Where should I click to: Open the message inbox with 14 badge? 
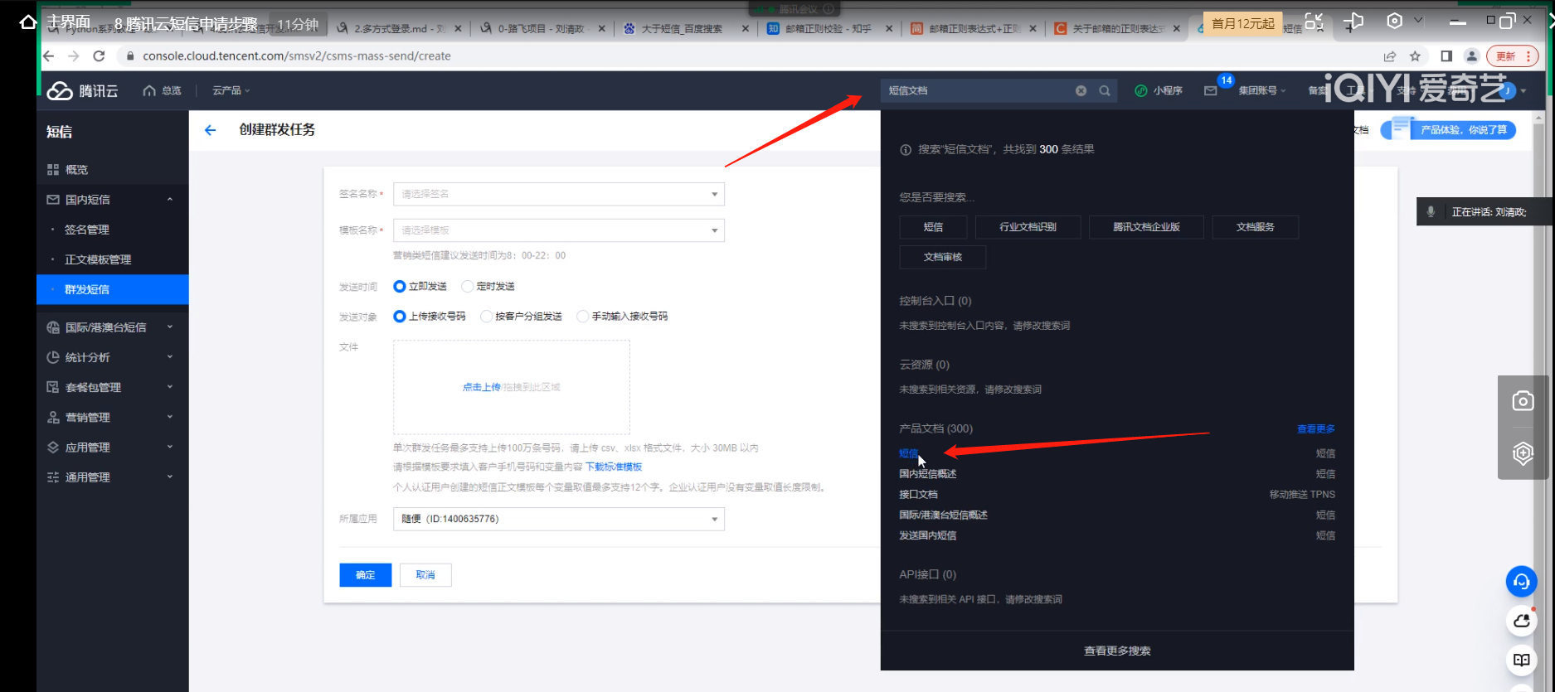pyautogui.click(x=1211, y=90)
